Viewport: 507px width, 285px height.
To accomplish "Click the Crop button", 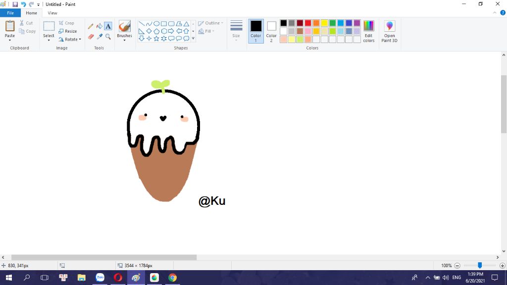I will point(66,23).
